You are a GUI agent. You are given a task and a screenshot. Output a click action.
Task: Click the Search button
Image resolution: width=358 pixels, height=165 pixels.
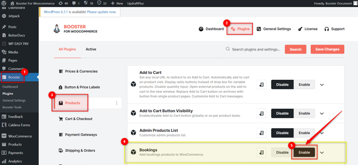[x=295, y=49]
